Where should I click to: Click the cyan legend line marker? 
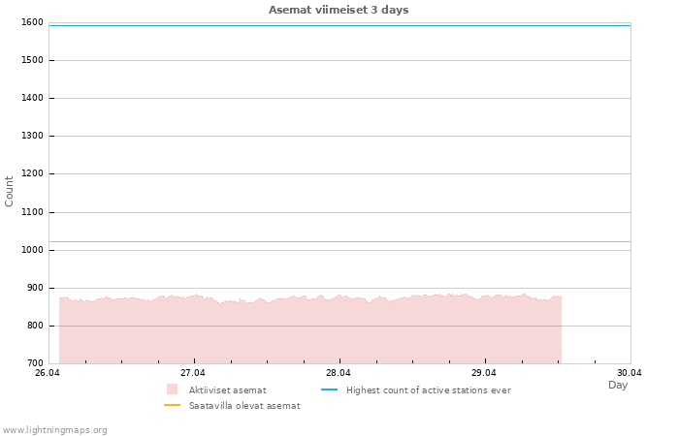[329, 389]
